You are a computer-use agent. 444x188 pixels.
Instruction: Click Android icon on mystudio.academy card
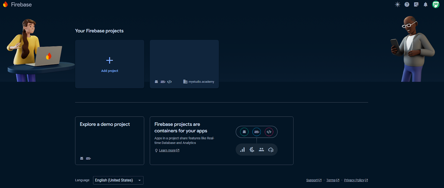156,82
